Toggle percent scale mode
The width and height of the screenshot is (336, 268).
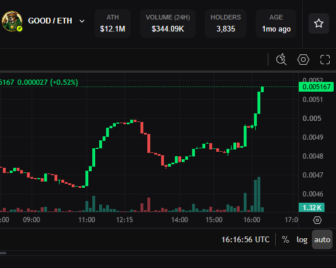pos(285,239)
